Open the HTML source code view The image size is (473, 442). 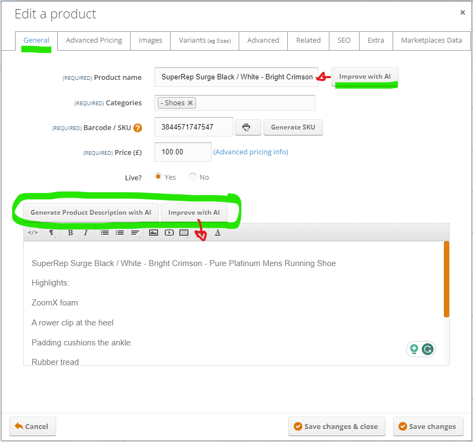click(x=33, y=233)
